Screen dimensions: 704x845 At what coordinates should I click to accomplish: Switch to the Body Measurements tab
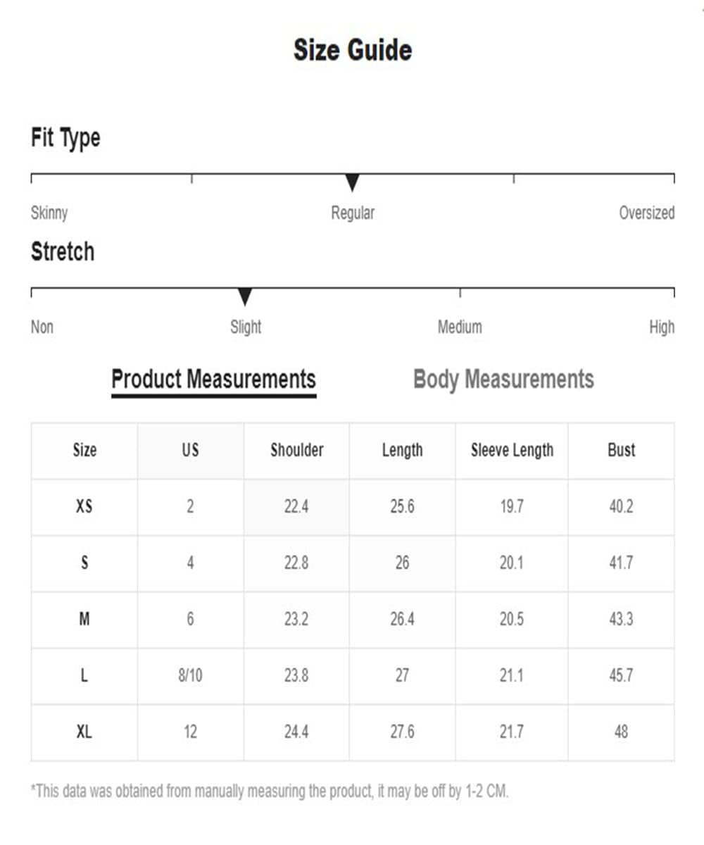click(x=503, y=380)
